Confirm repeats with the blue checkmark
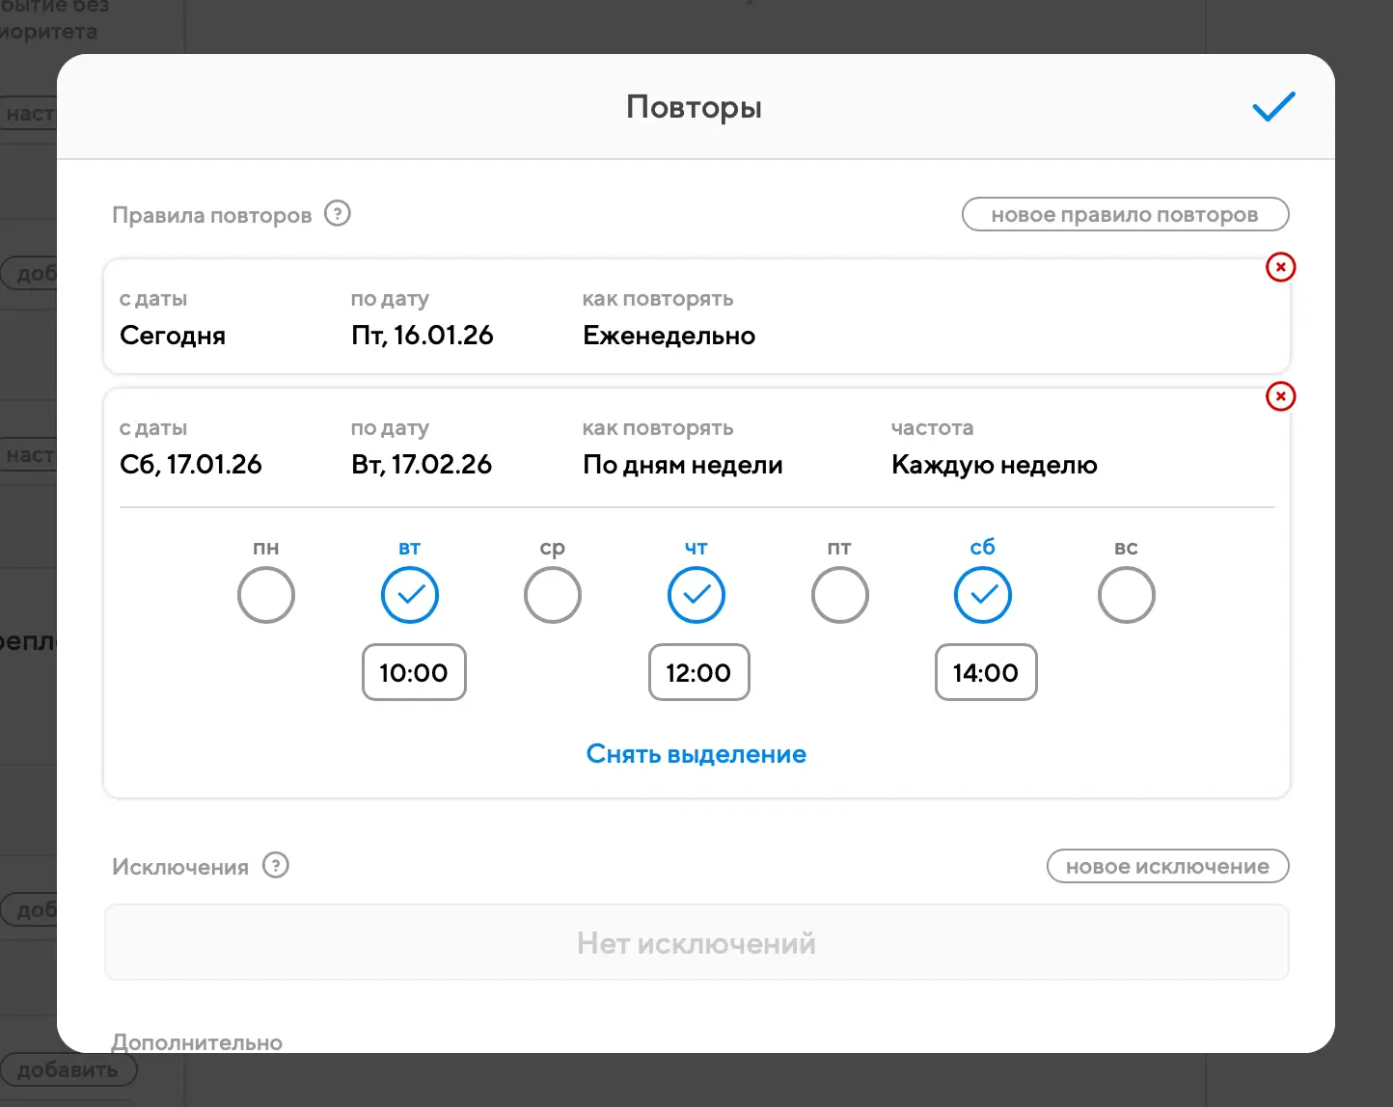1393x1107 pixels. [1273, 107]
